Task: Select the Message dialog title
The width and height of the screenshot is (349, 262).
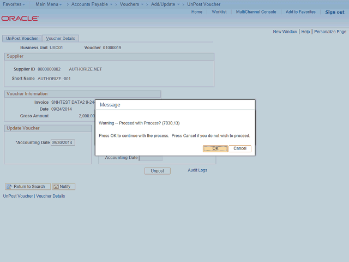Action: 110,105
